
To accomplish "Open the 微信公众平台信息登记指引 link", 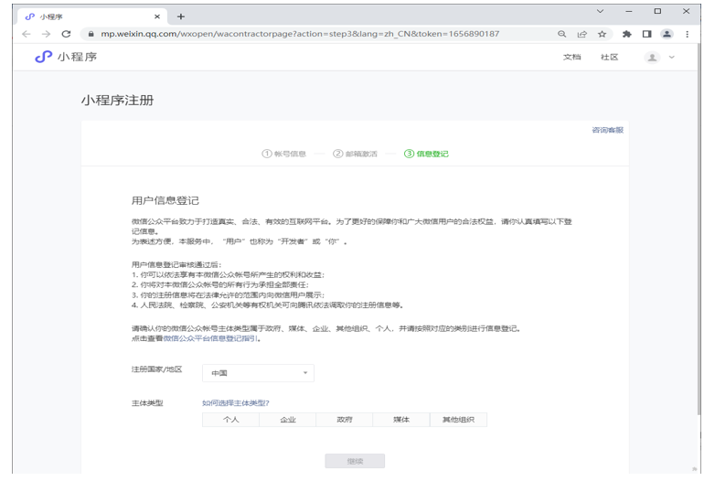I will point(210,338).
